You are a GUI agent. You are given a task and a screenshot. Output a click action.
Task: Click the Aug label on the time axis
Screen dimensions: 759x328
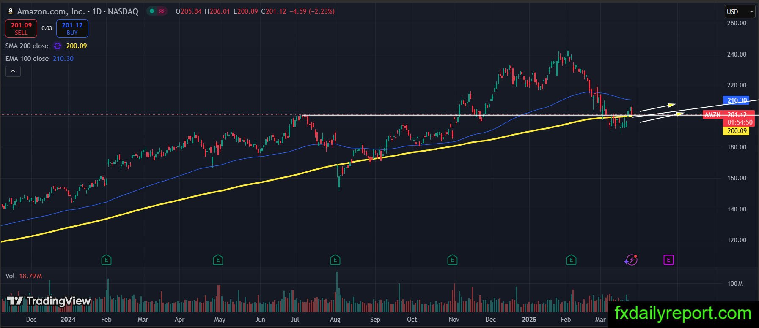point(335,320)
